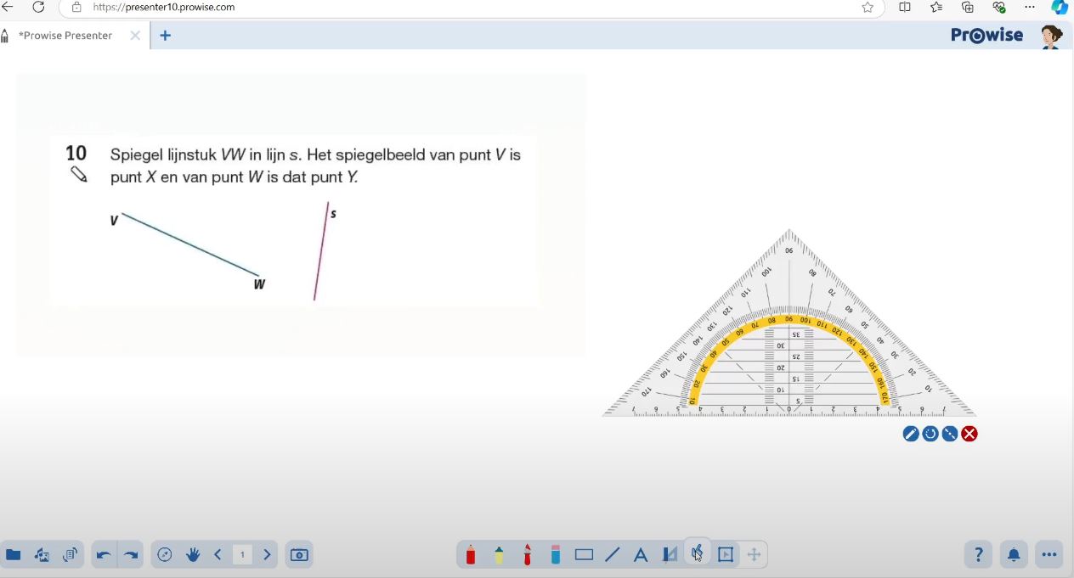Open the notifications bell
The image size is (1074, 578).
1014,555
